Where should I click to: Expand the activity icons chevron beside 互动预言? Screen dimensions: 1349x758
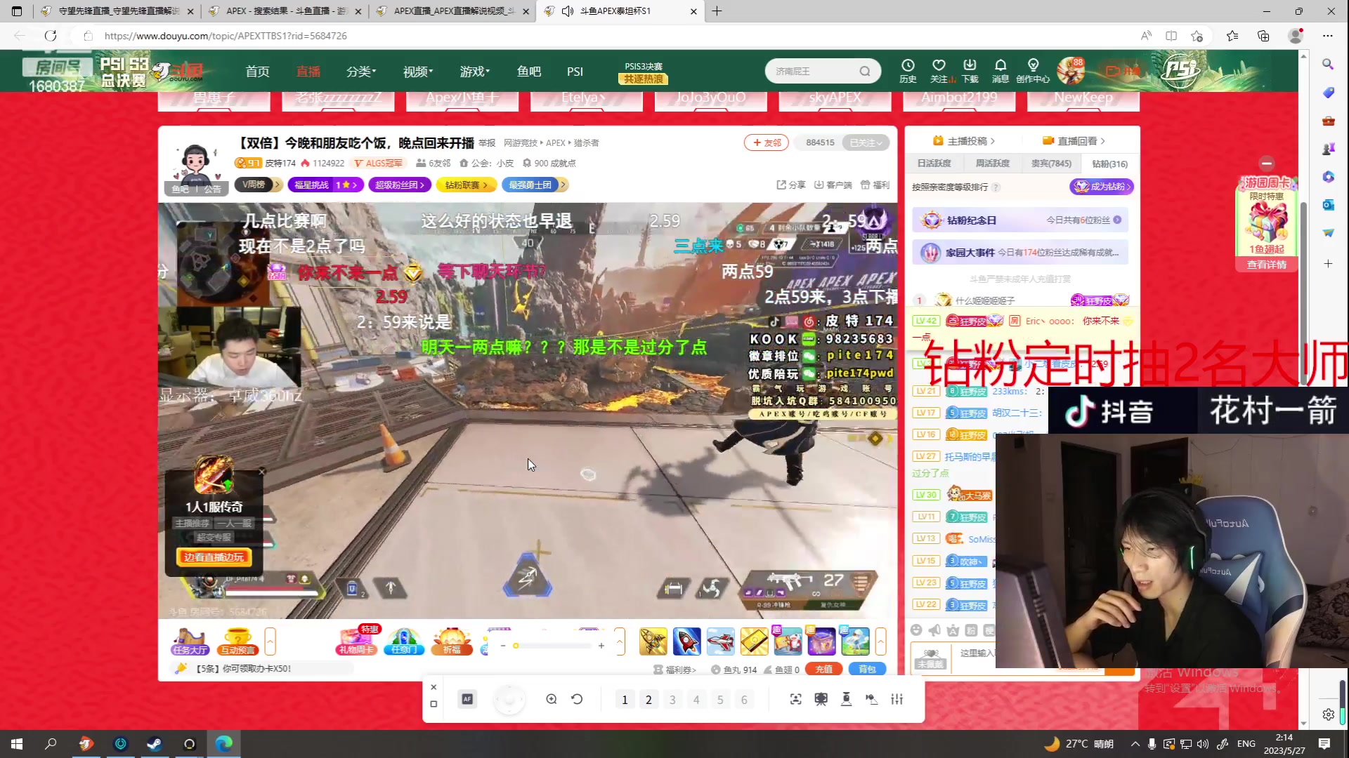[270, 641]
